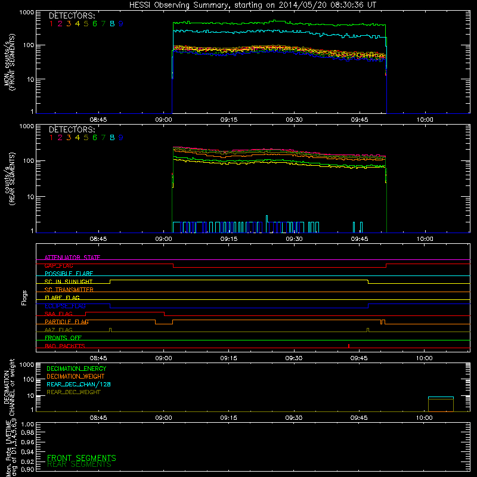The image size is (477, 477).
Task: Click the MON. counts/s (FRONT SEGMENTS) axis title
Action: 9,62
